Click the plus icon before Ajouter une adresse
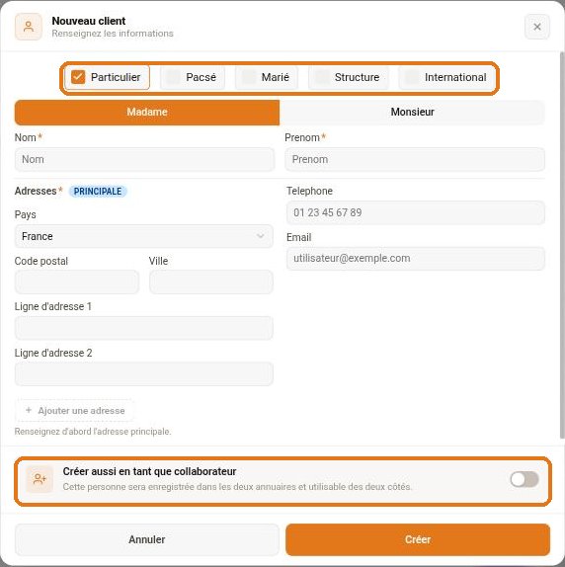 point(29,410)
